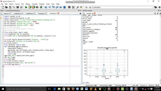Go forward with right arrow
161x91 pixels.
pos(90,7)
